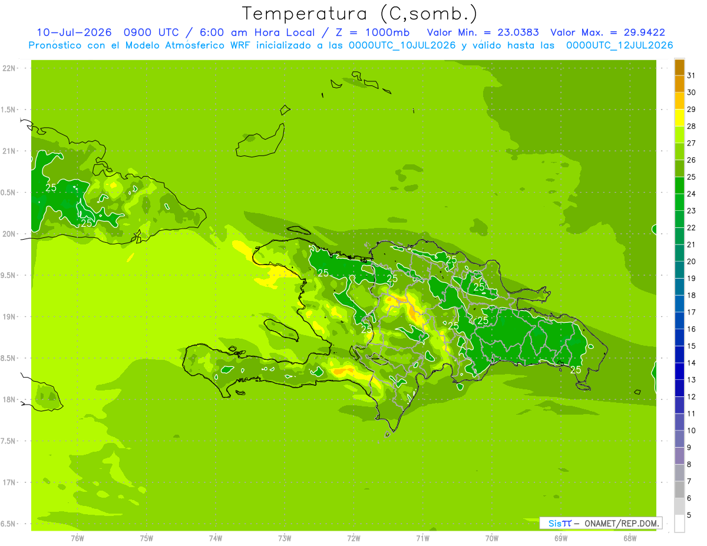Click the '19N' latitude axis label
Viewport: 707px width, 546px height.
(9, 317)
